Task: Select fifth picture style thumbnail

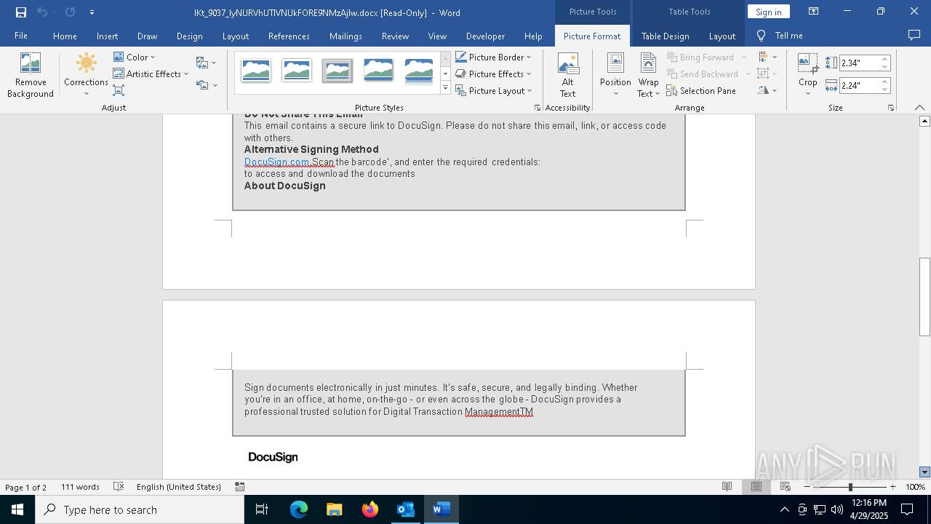Action: [419, 71]
